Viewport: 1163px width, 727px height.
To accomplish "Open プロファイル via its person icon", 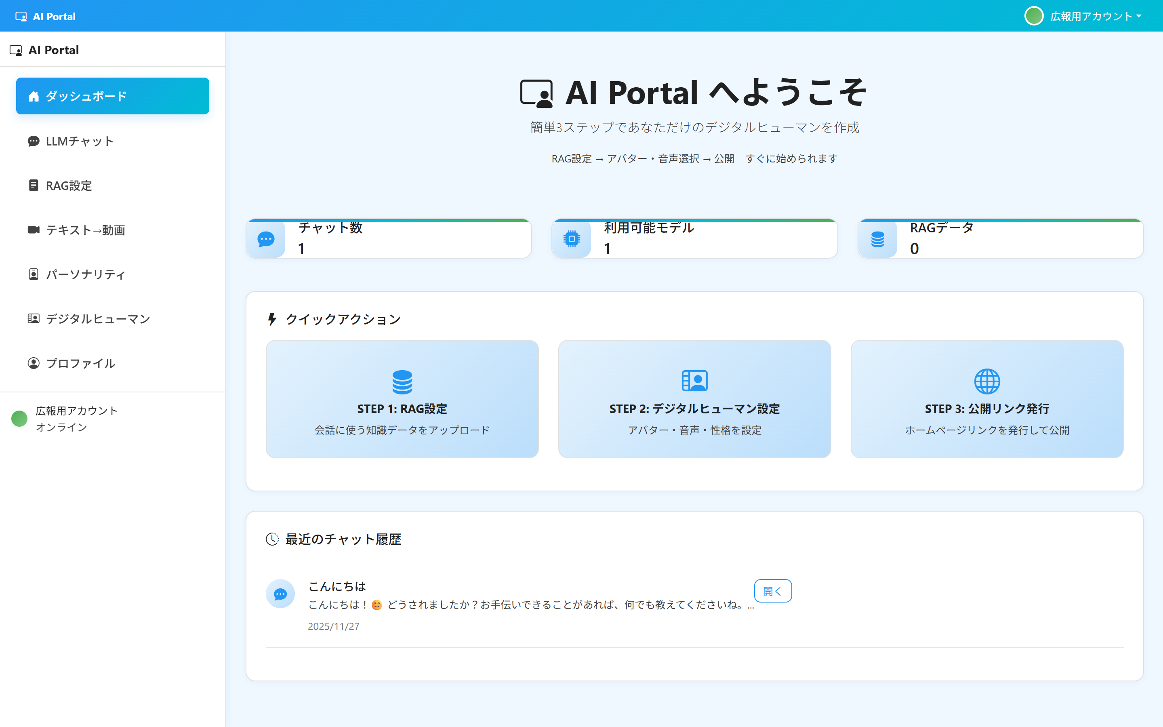I will click(33, 363).
